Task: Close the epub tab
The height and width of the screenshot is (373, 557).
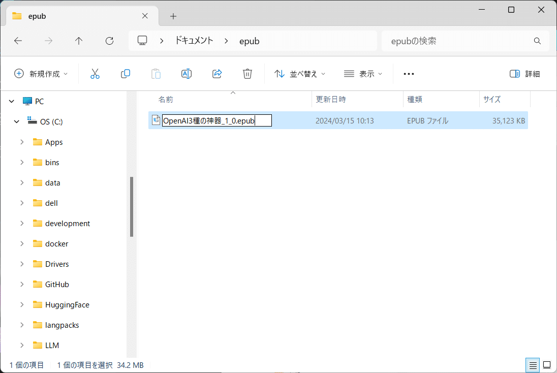Action: click(x=145, y=16)
